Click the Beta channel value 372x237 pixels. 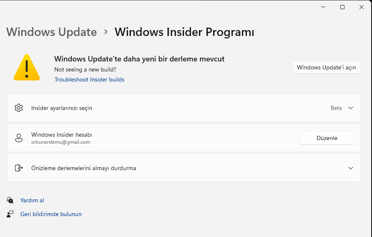click(x=336, y=108)
